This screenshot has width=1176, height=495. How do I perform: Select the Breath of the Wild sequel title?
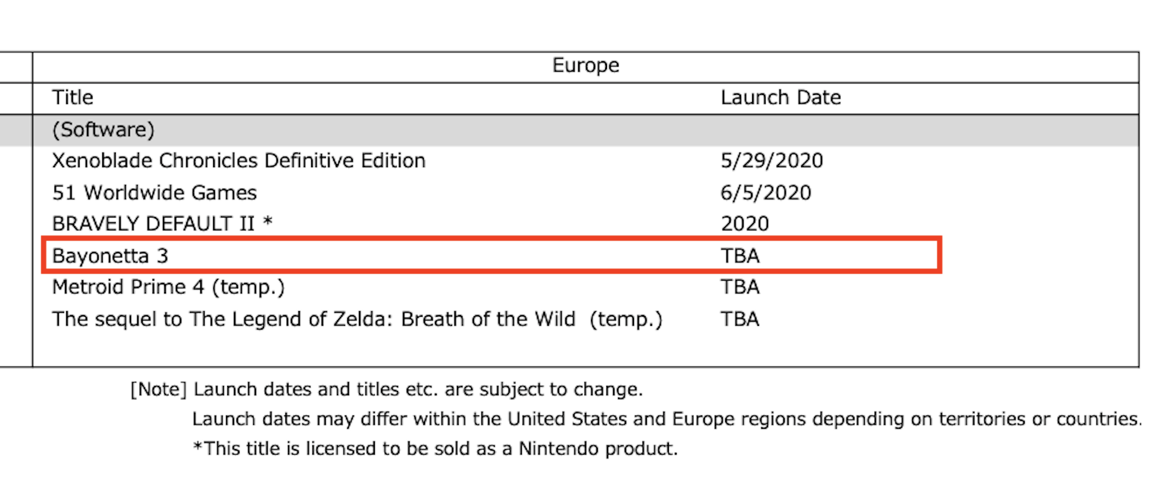(x=357, y=319)
